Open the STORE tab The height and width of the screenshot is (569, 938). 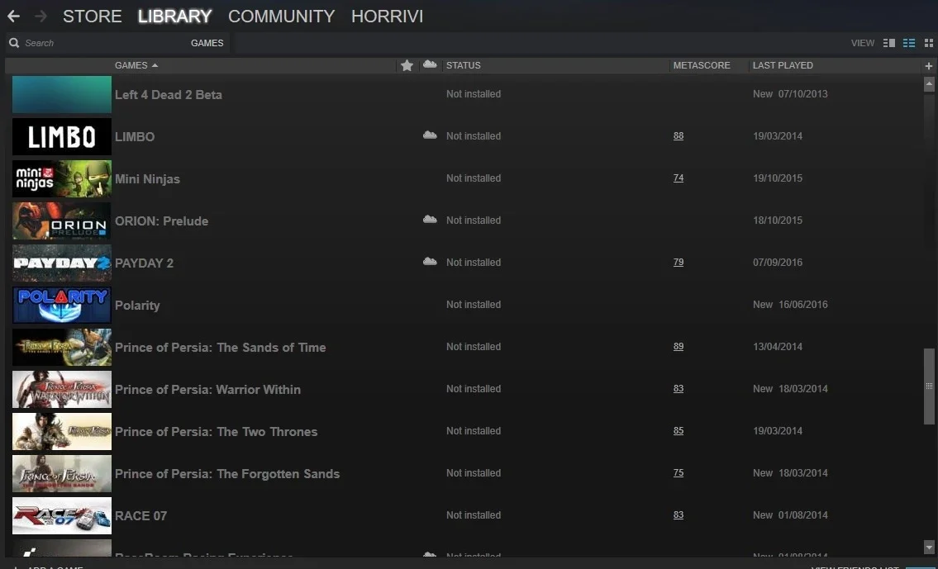point(92,17)
